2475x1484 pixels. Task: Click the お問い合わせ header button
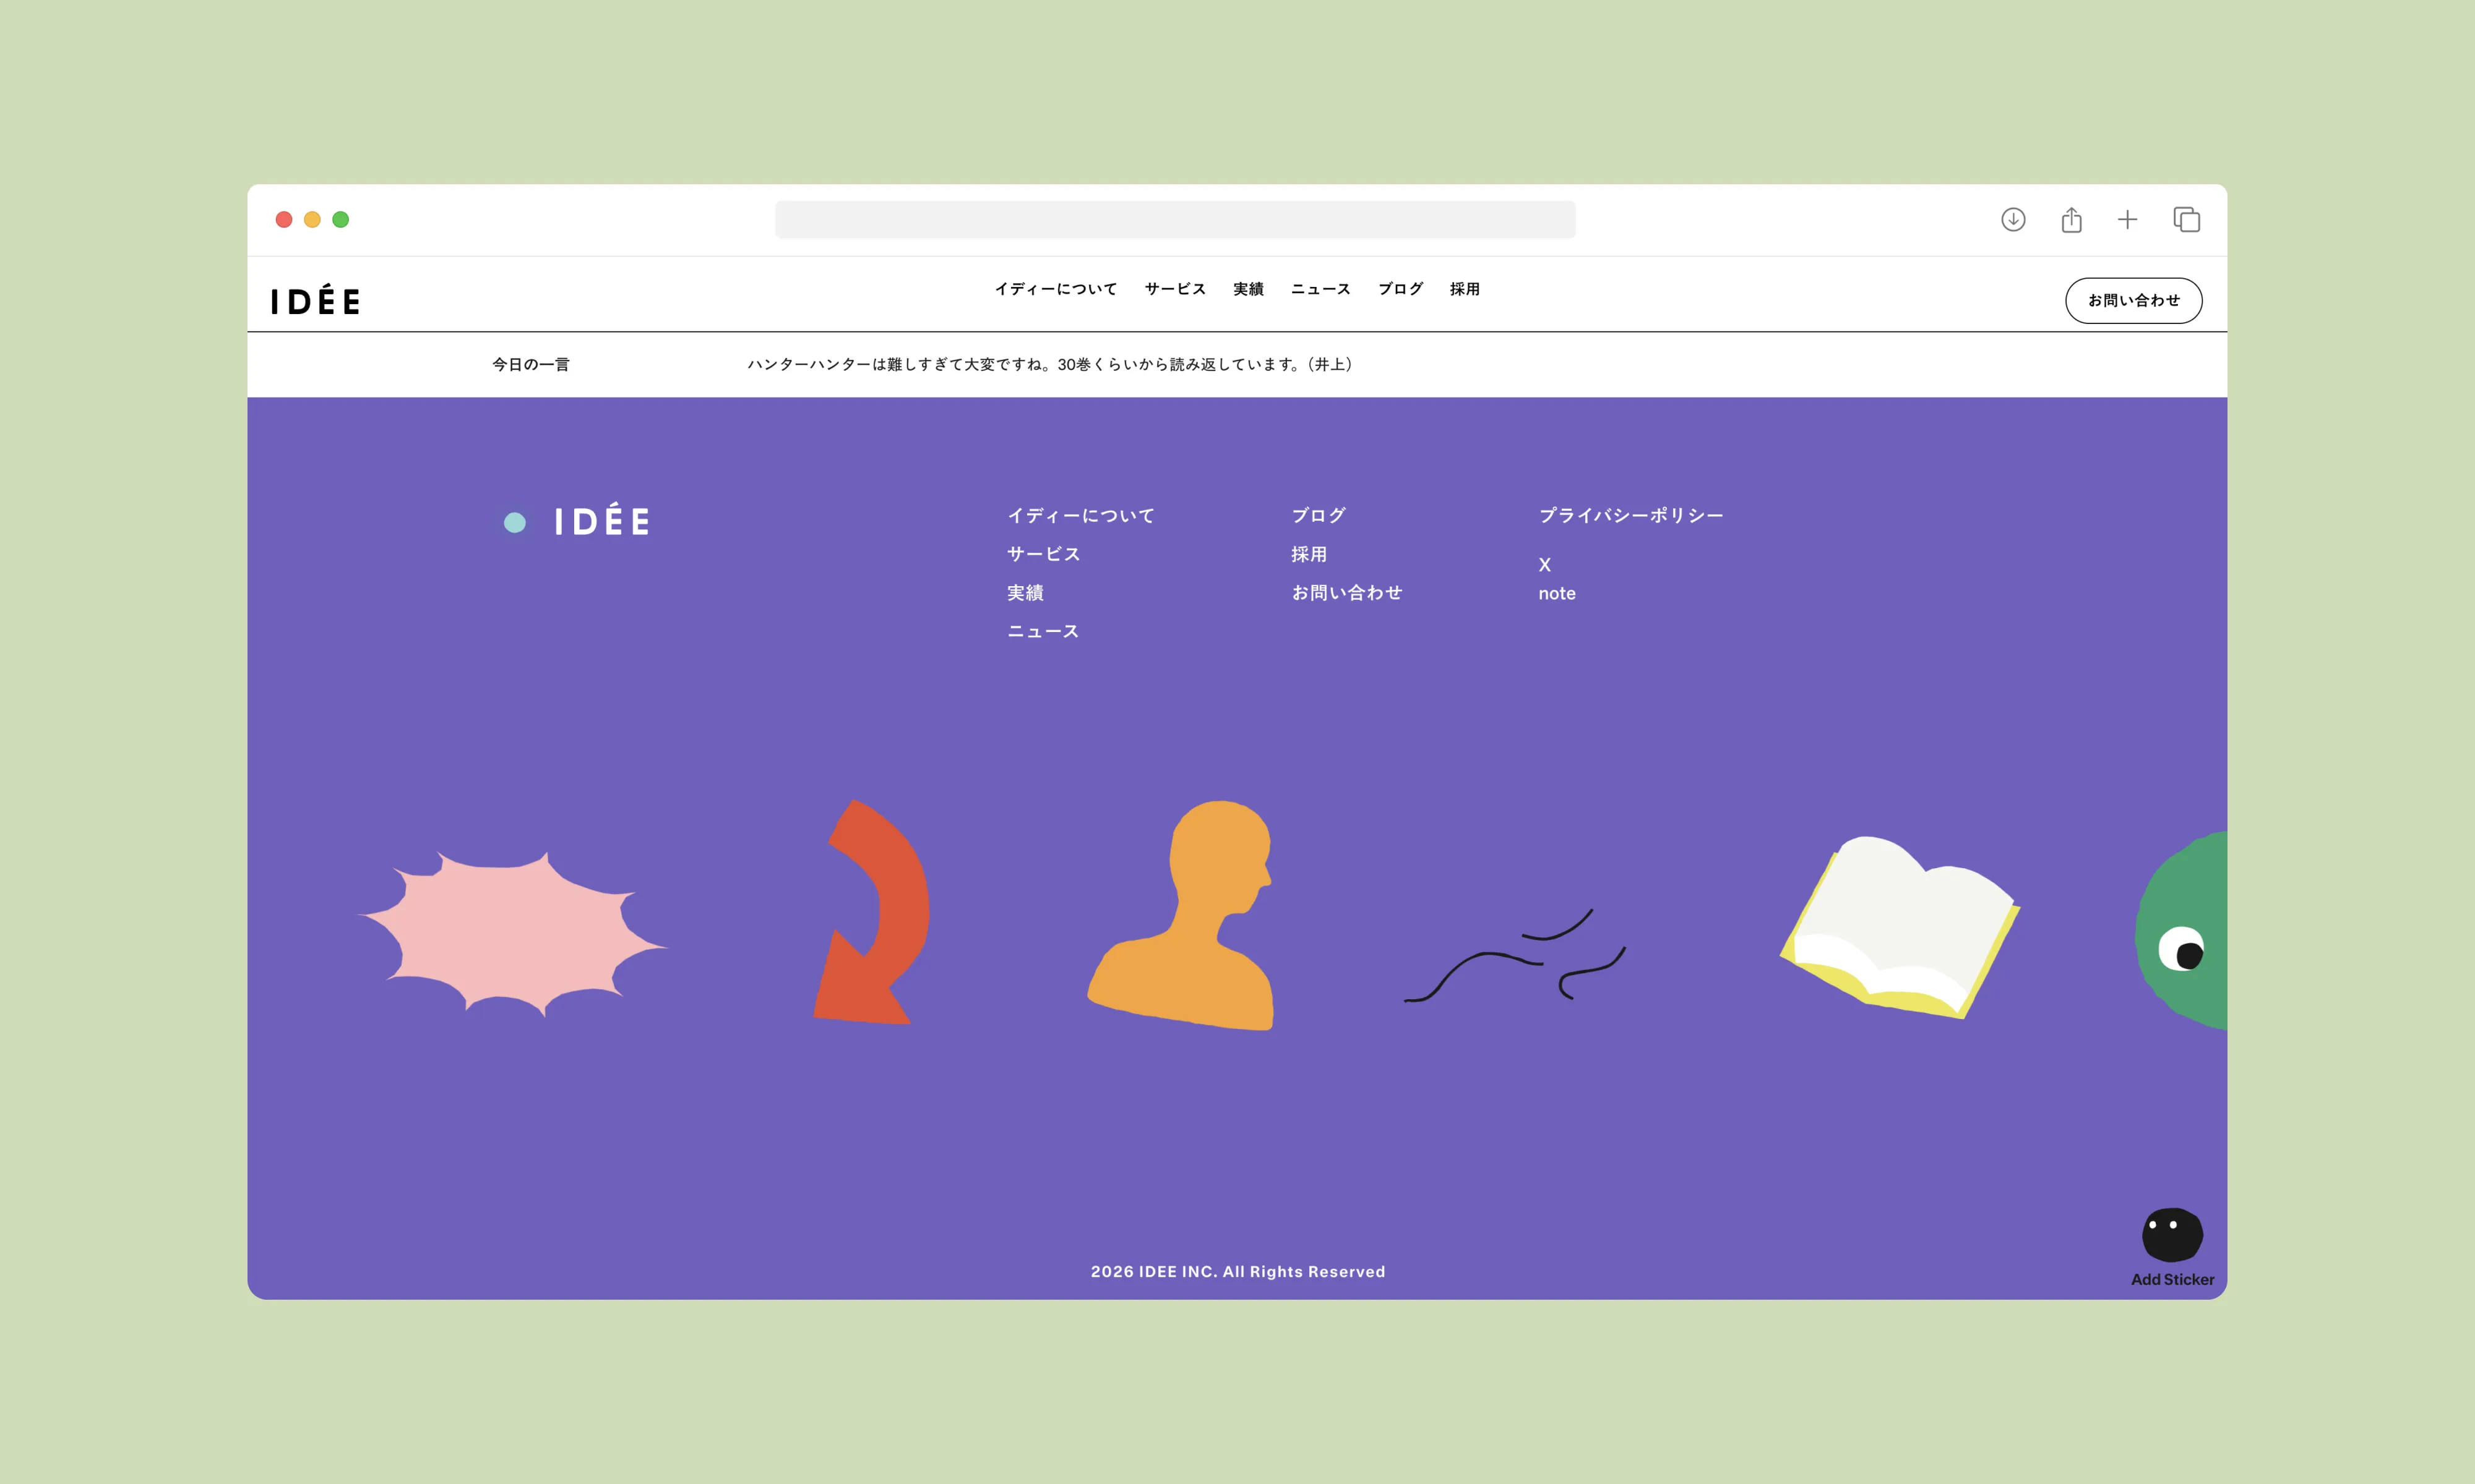coord(2133,300)
